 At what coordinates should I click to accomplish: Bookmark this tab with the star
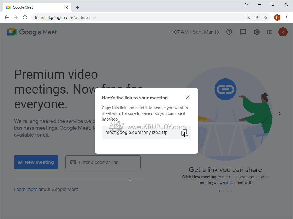point(266,17)
